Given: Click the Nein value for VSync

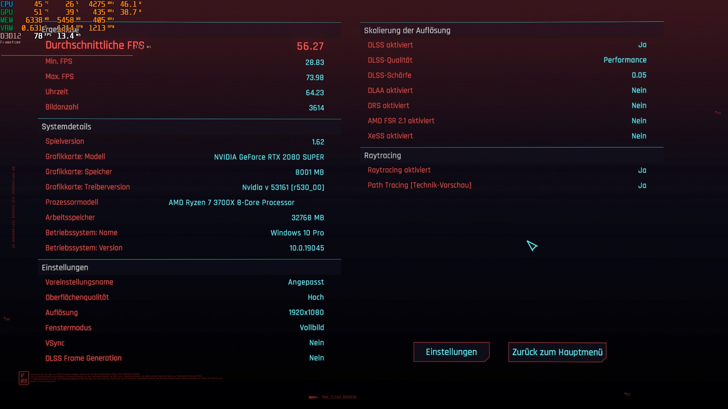Looking at the screenshot, I should (316, 343).
